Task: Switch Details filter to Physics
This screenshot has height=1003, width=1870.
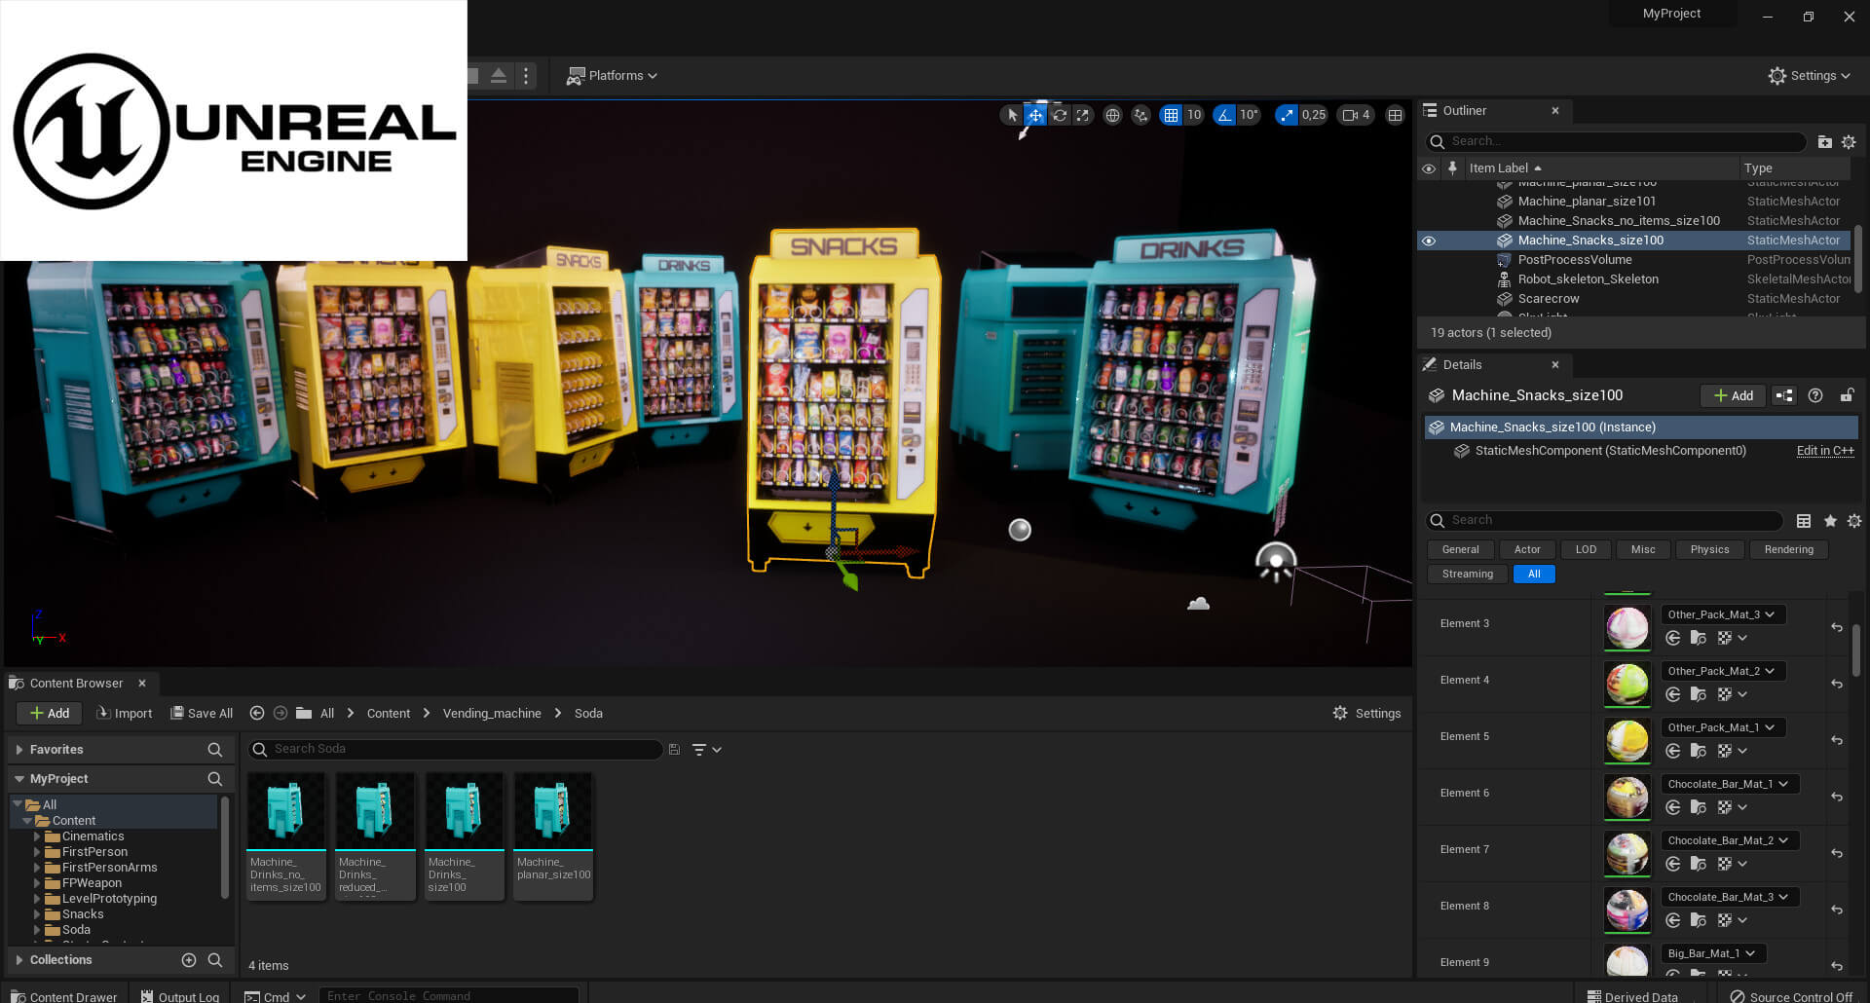Action: 1709,550
